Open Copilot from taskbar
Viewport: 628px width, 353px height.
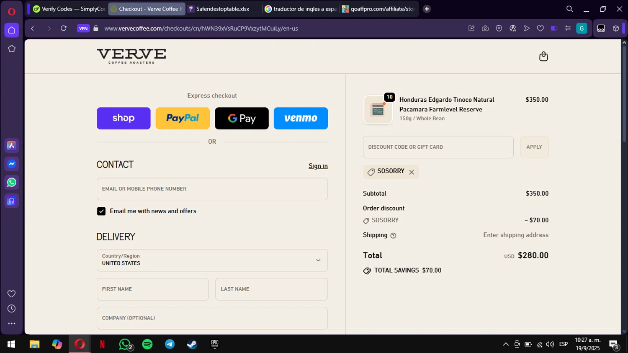(x=57, y=344)
